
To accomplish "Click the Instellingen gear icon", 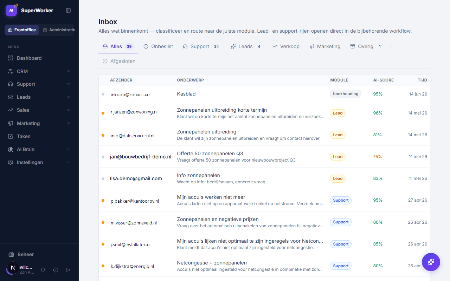I will click(11, 162).
